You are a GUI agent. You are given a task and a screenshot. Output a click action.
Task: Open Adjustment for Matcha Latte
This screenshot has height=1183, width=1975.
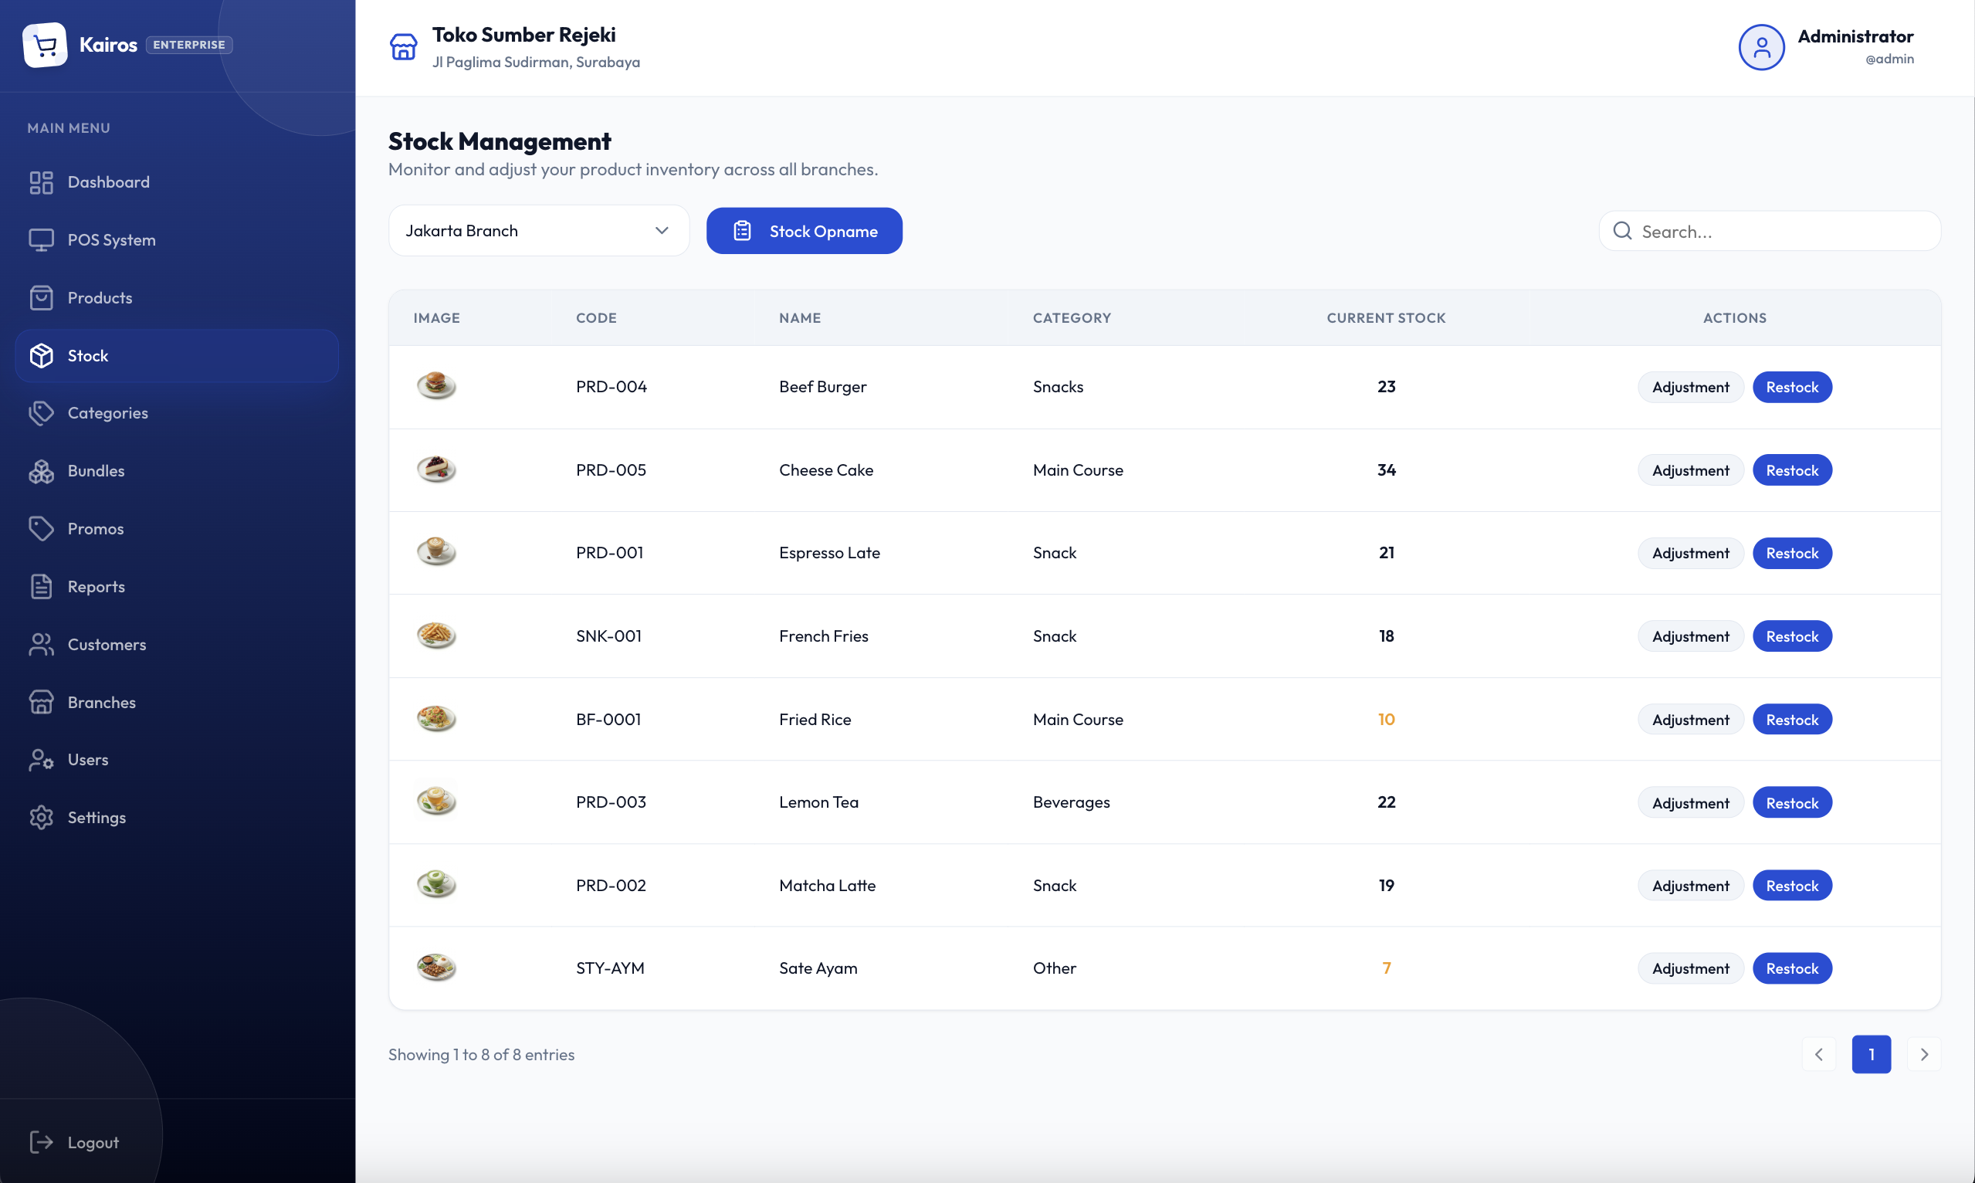[1690, 886]
